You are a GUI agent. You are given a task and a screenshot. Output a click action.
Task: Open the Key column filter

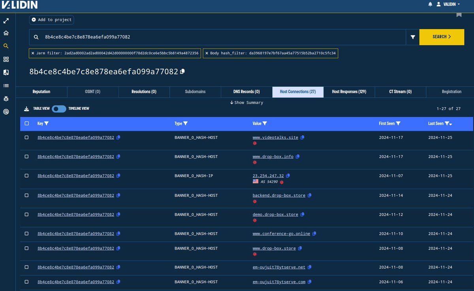(x=47, y=124)
